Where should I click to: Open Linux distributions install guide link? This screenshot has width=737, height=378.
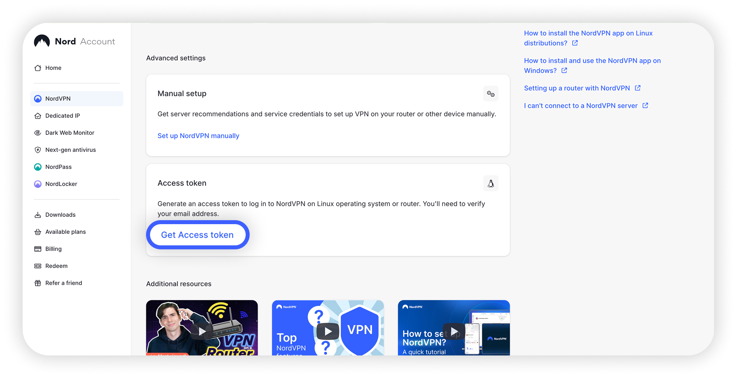click(x=588, y=38)
